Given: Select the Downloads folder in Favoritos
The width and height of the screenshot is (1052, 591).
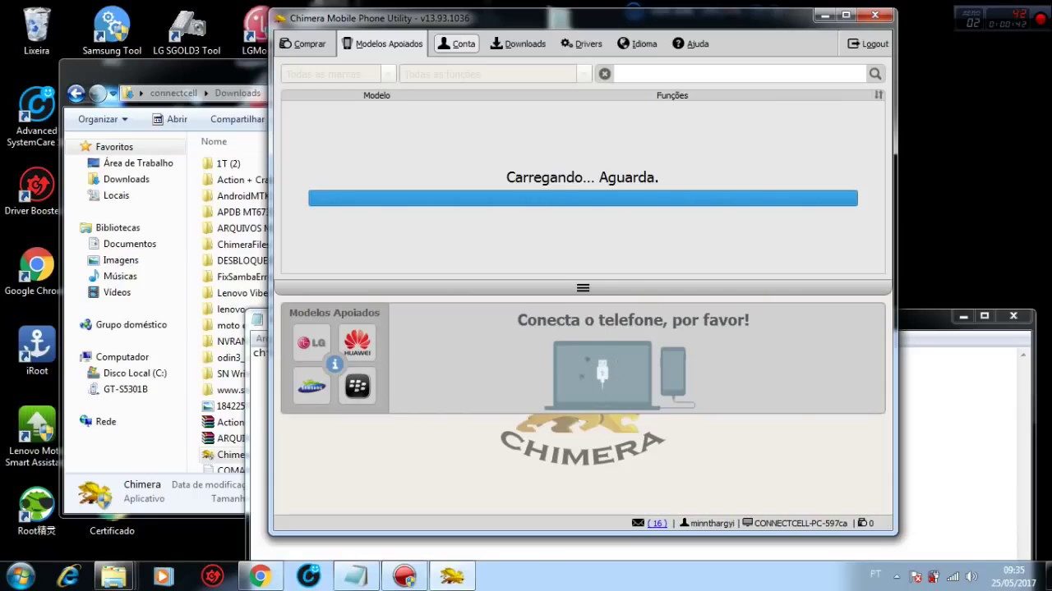Looking at the screenshot, I should tap(126, 179).
